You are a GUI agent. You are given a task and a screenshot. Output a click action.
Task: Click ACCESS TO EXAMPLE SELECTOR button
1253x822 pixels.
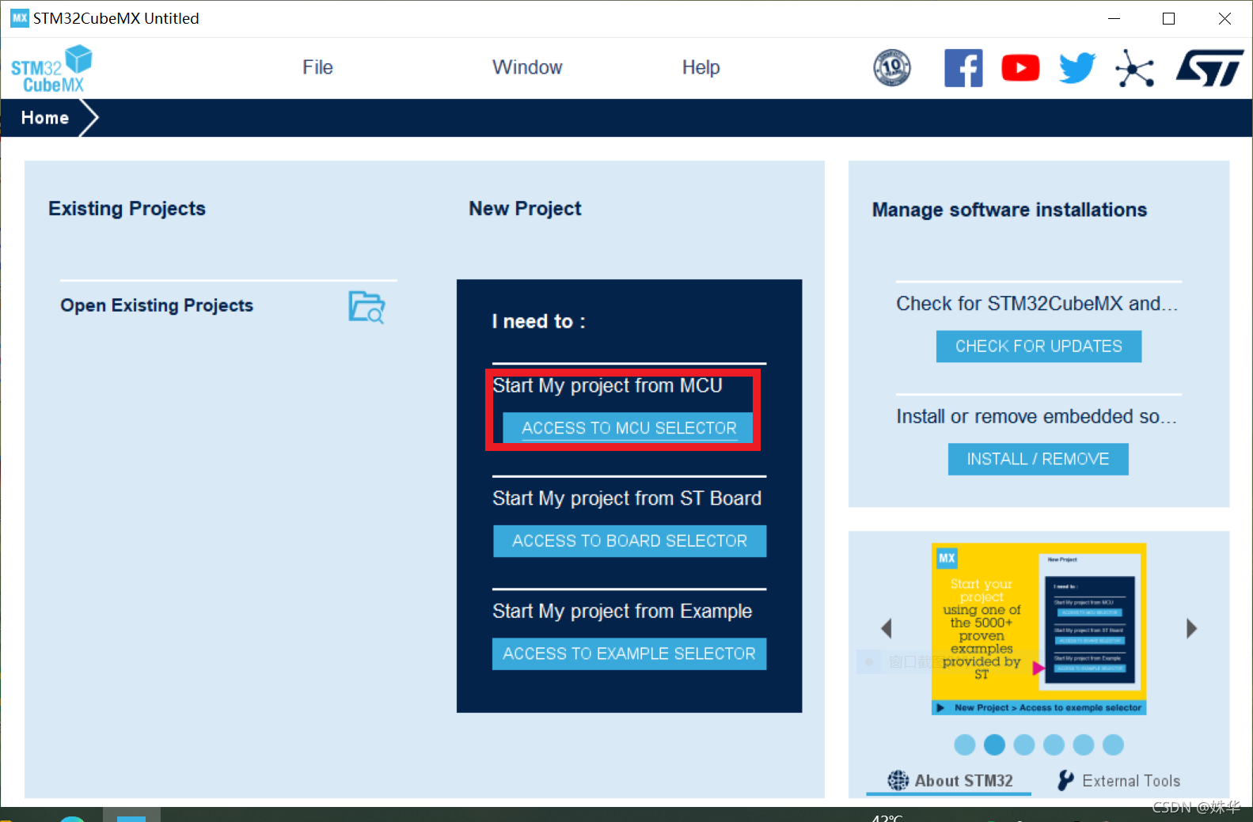629,653
